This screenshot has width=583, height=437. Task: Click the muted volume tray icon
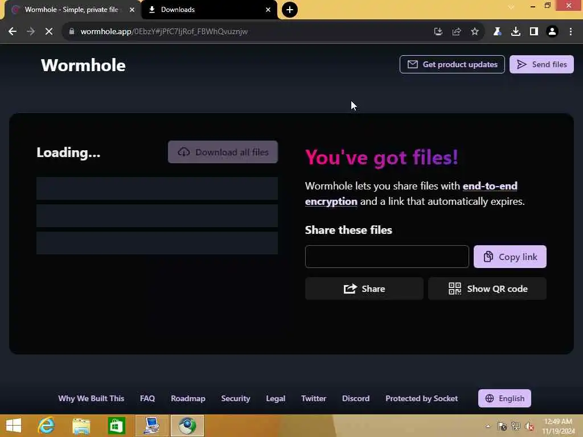pos(529,426)
